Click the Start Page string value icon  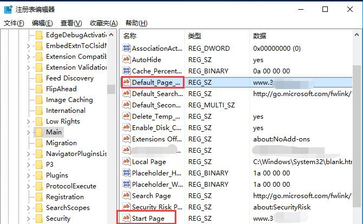[127, 219]
